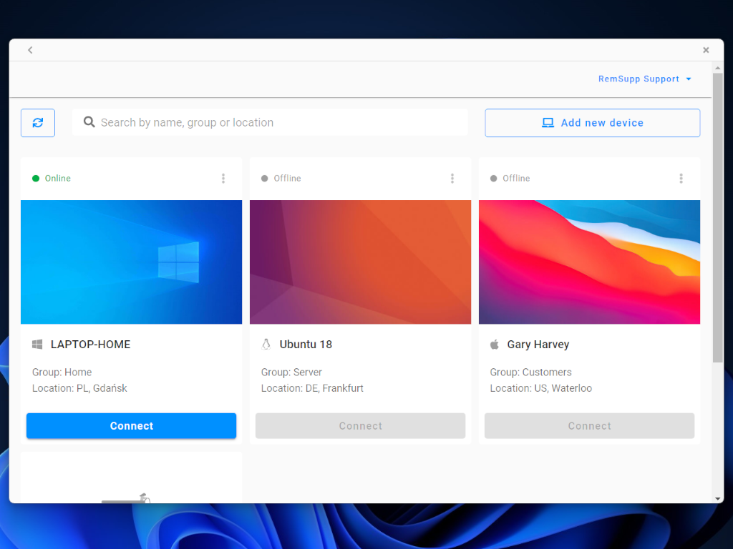
Task: Select the Gary Harvey macOS desktop thumbnail
Action: click(x=589, y=262)
